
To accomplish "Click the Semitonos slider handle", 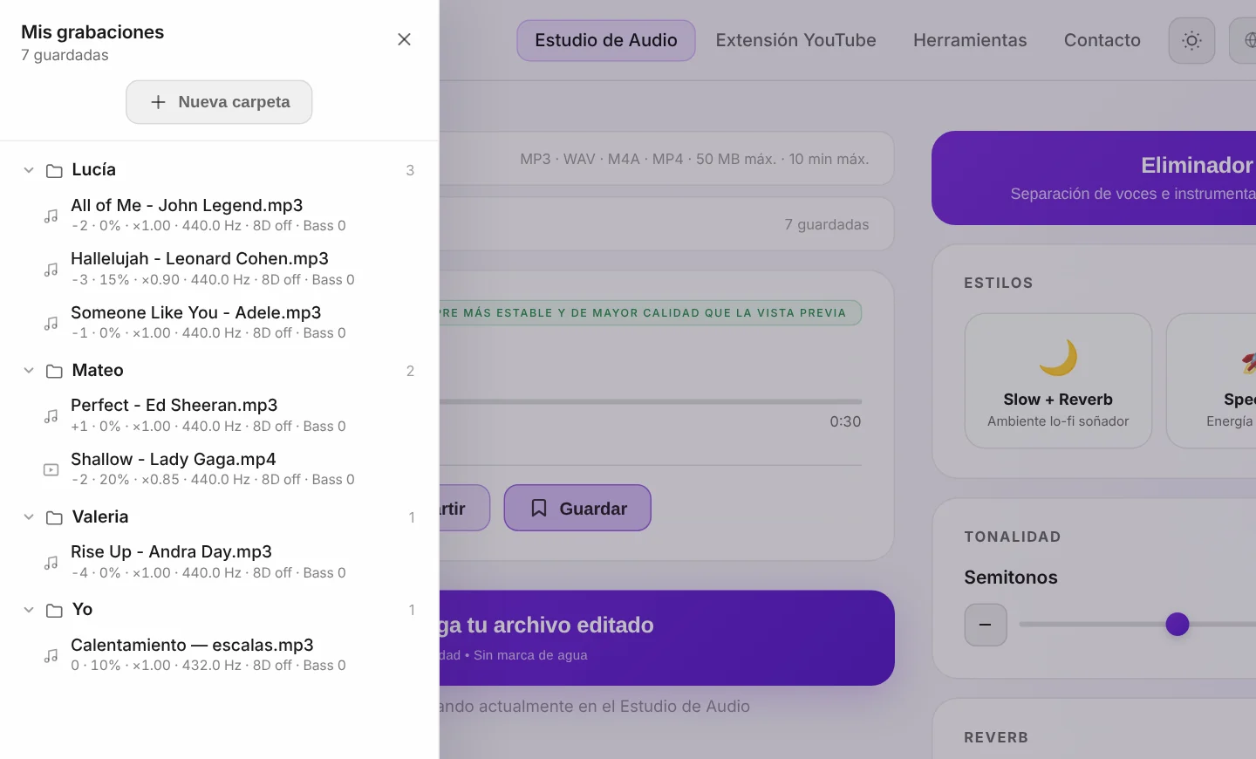I will (1177, 624).
